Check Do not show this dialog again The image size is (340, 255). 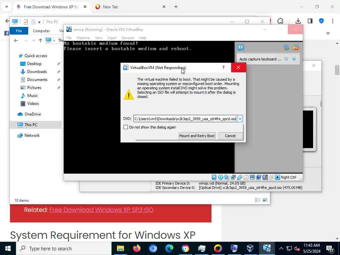(126, 127)
